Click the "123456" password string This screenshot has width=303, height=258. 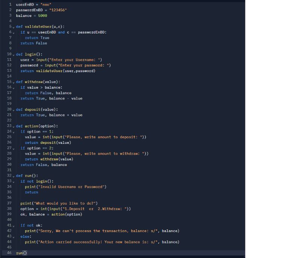point(58,10)
